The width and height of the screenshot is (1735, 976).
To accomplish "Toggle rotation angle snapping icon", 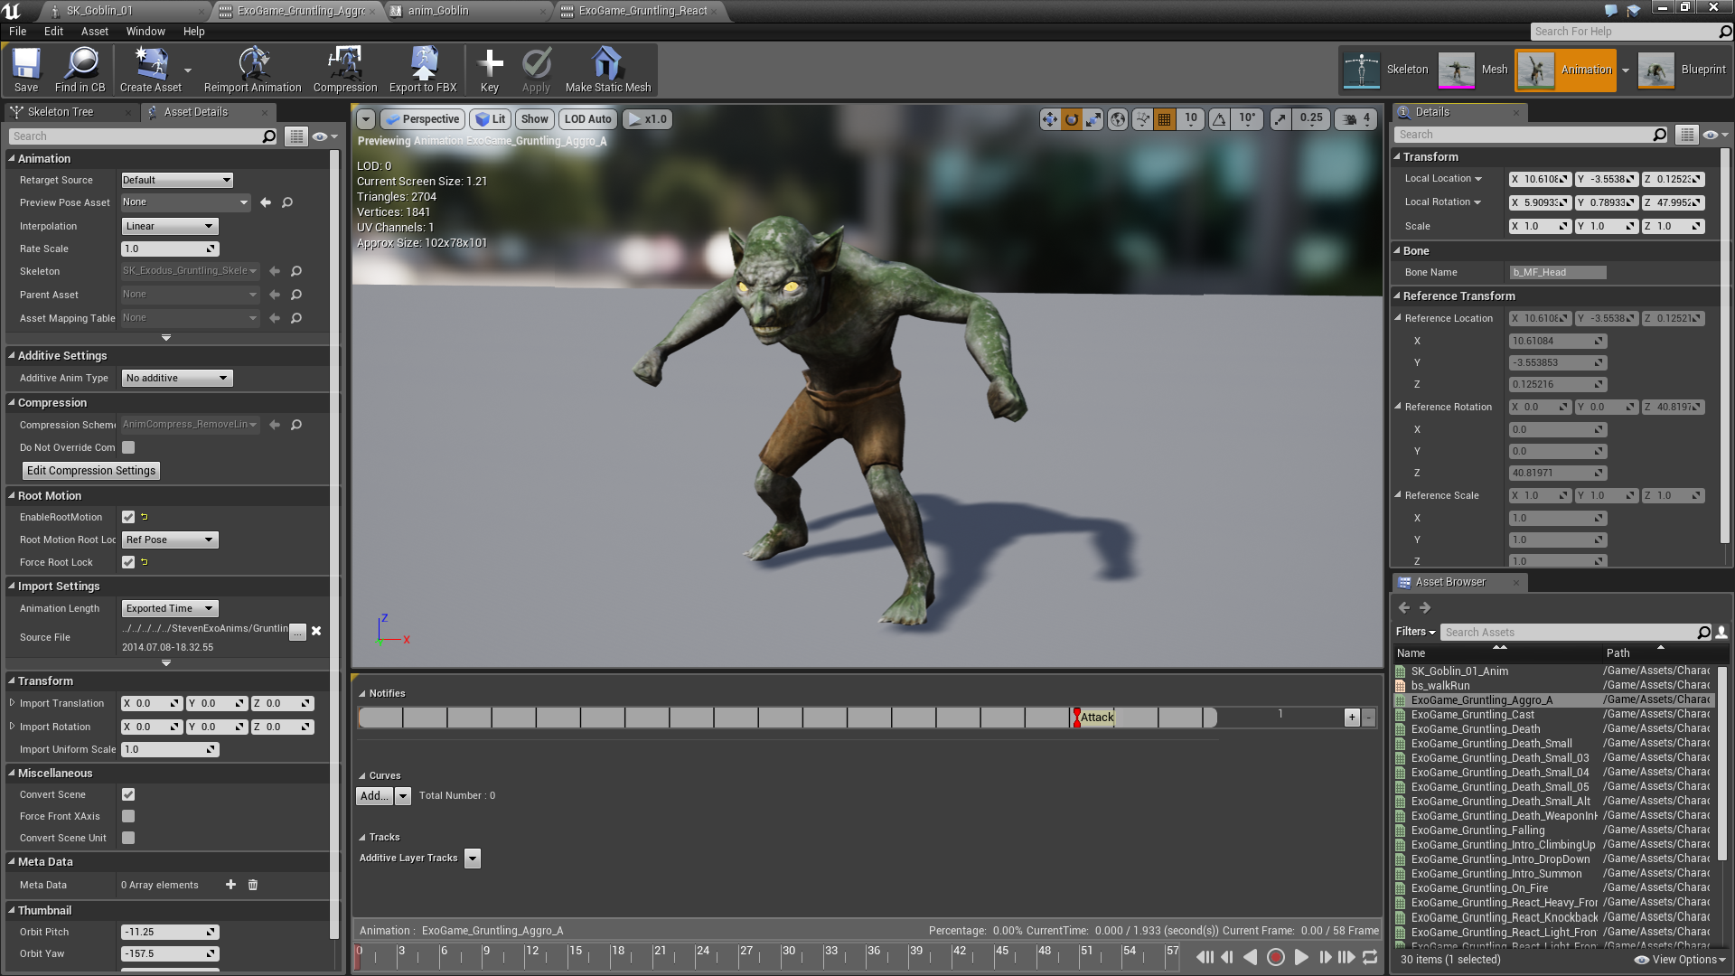I will (1219, 119).
